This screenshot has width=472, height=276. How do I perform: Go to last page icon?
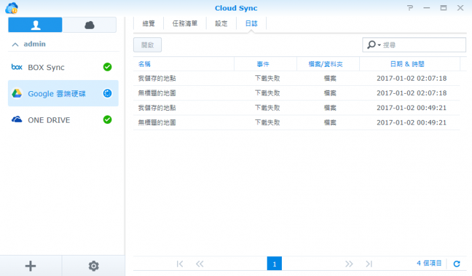(369, 264)
